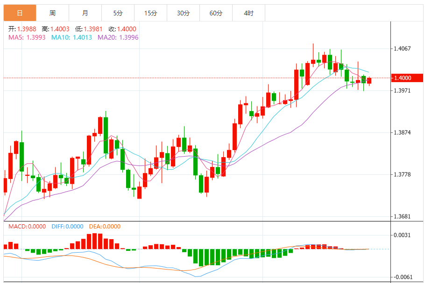Select the 日 daily chart tab

(20, 13)
